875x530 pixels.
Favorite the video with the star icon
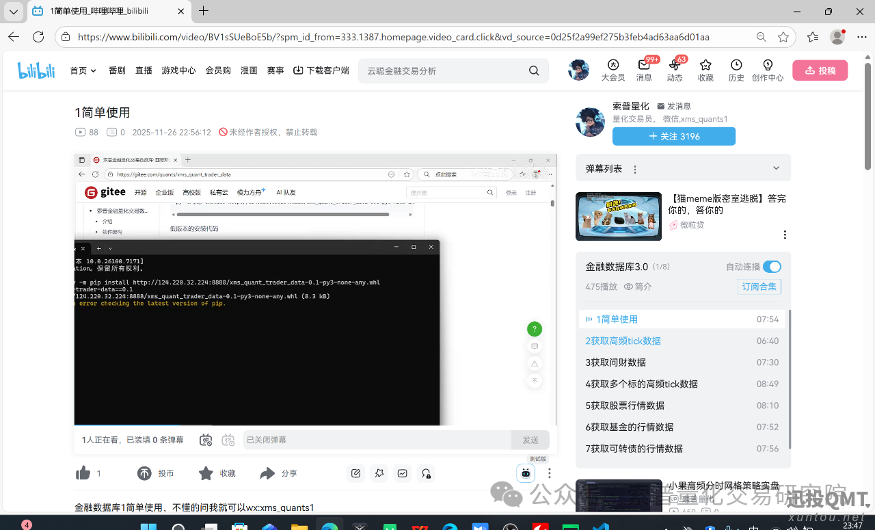click(x=206, y=473)
